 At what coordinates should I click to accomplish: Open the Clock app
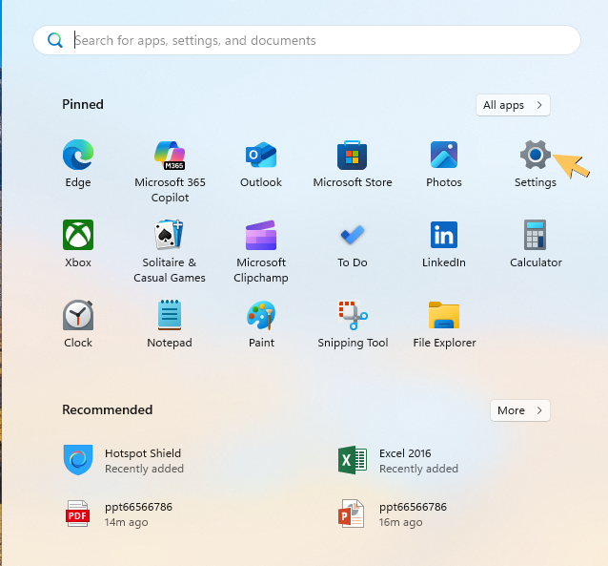(x=78, y=324)
